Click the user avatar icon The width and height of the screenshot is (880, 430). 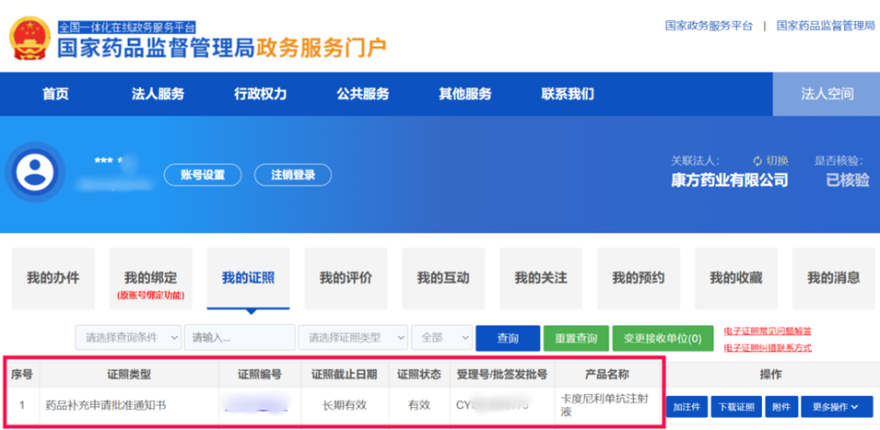(35, 173)
